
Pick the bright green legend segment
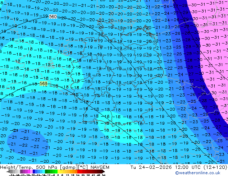click(56, 172)
